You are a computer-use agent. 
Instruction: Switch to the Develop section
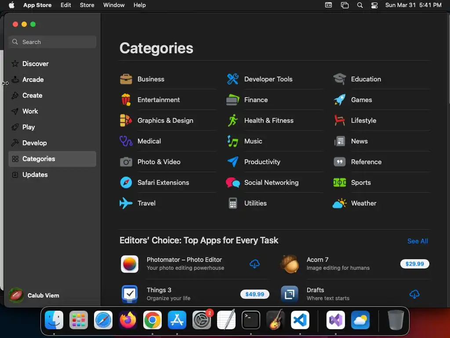[x=52, y=143]
